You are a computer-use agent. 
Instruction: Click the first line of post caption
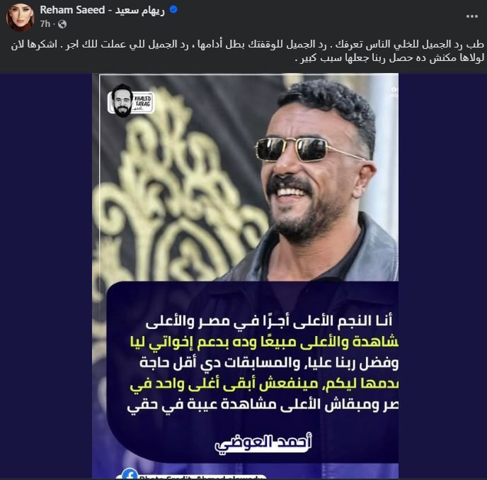click(247, 44)
